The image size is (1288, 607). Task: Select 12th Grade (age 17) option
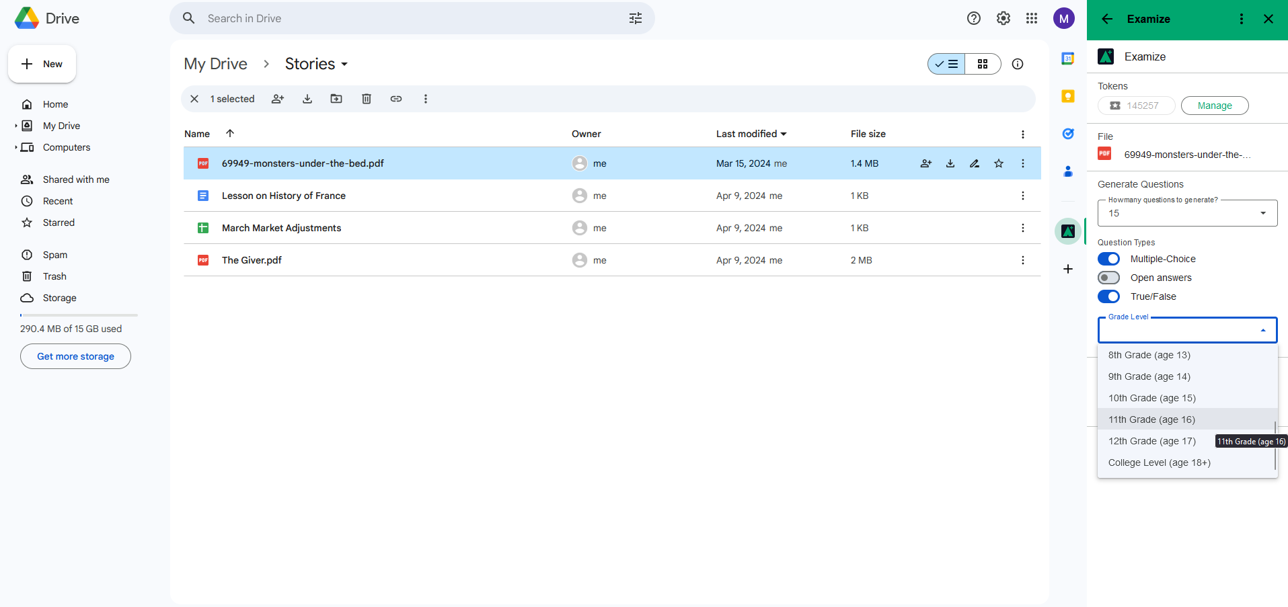(x=1188, y=441)
